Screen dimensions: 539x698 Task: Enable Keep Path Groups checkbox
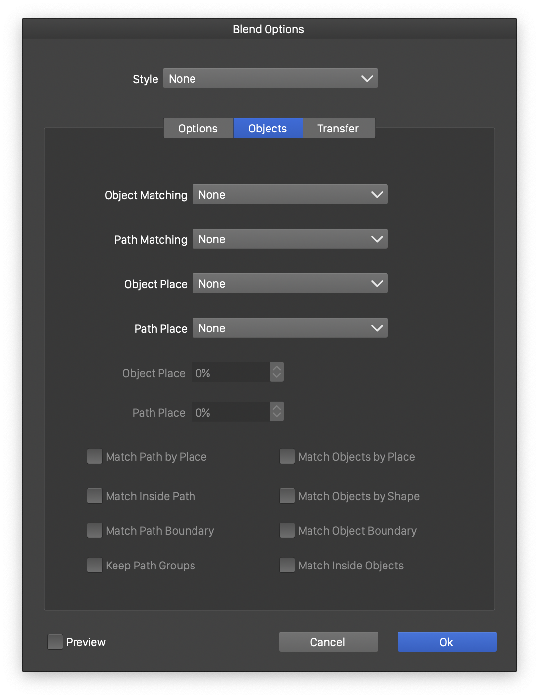click(95, 565)
